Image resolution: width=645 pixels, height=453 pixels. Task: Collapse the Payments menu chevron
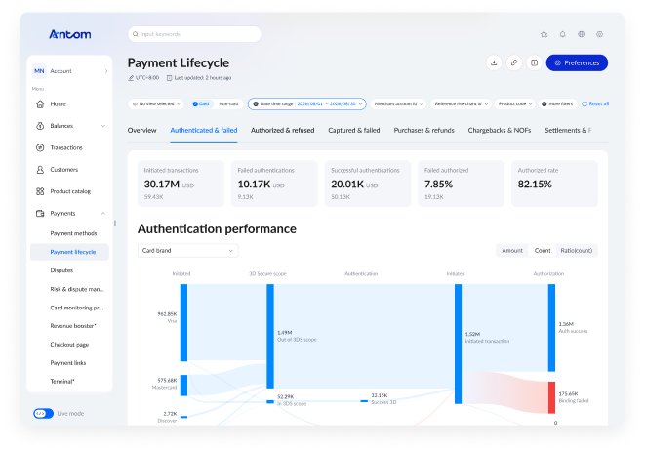pos(102,213)
